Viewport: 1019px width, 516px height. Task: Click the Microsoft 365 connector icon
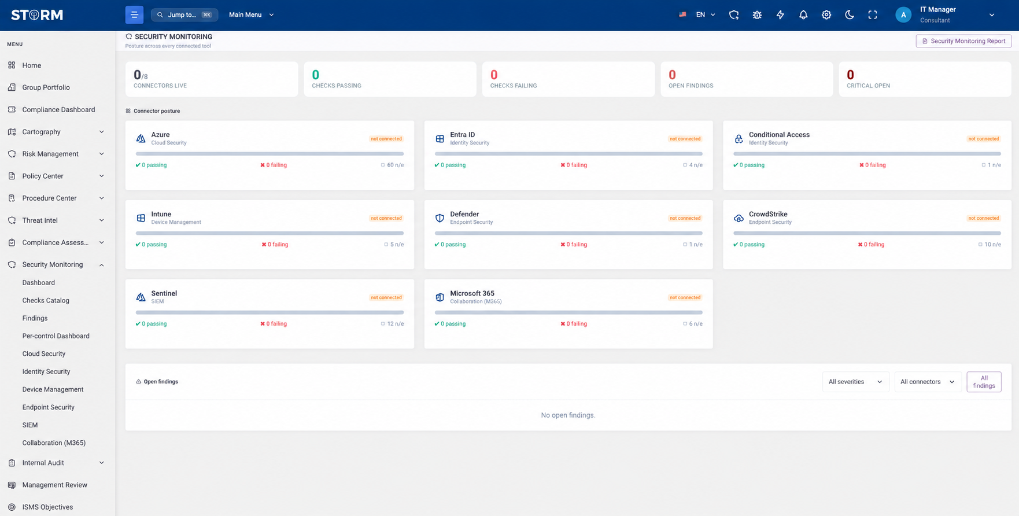coord(440,297)
